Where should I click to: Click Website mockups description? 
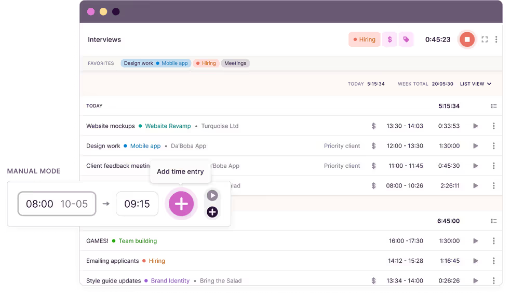point(111,126)
